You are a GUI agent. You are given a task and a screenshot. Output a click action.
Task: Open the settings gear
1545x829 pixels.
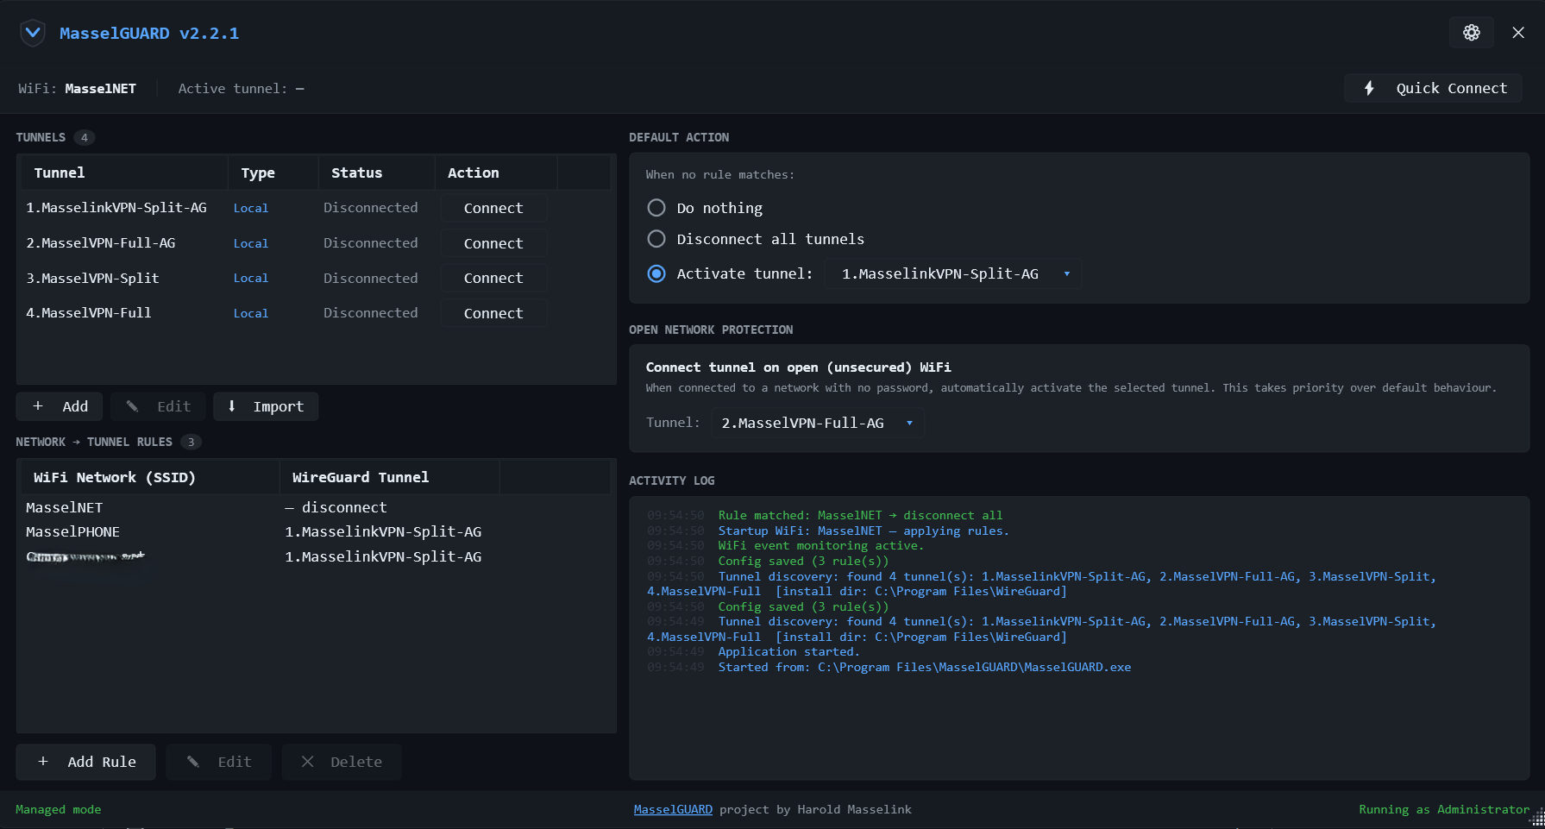pos(1471,32)
